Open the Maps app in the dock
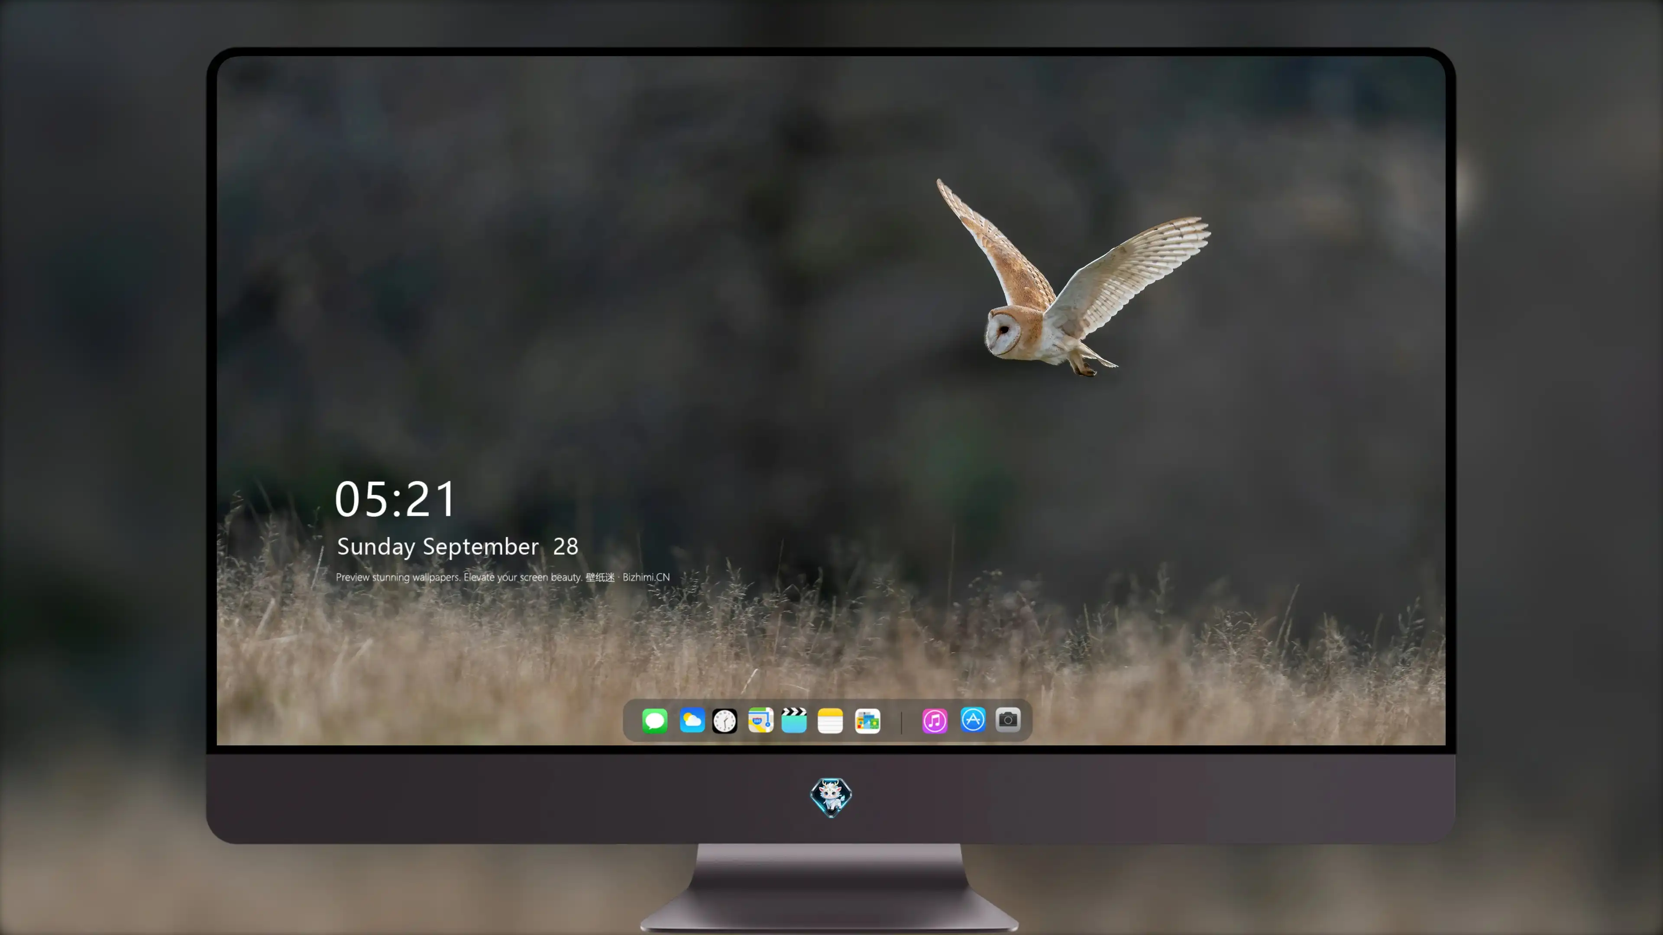Image resolution: width=1663 pixels, height=935 pixels. click(760, 721)
